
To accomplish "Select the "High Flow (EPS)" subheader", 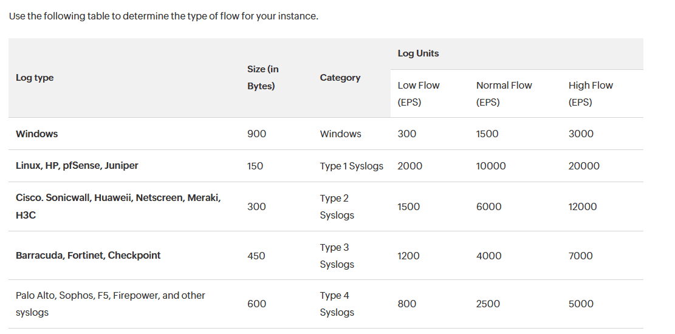I will [591, 94].
